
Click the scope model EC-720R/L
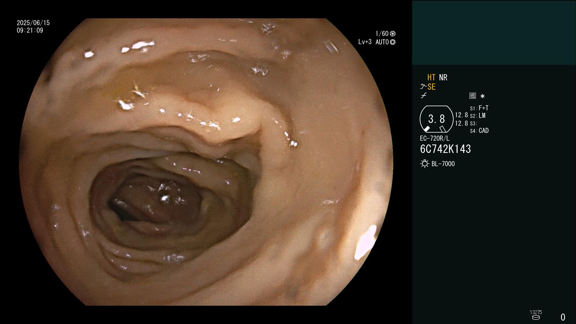coord(435,138)
